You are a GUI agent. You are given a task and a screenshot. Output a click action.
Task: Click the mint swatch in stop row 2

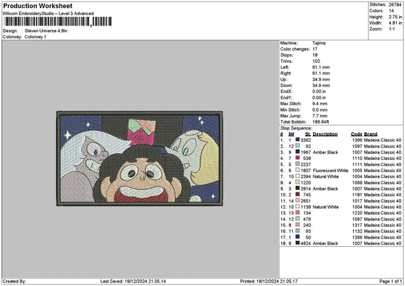(298, 146)
